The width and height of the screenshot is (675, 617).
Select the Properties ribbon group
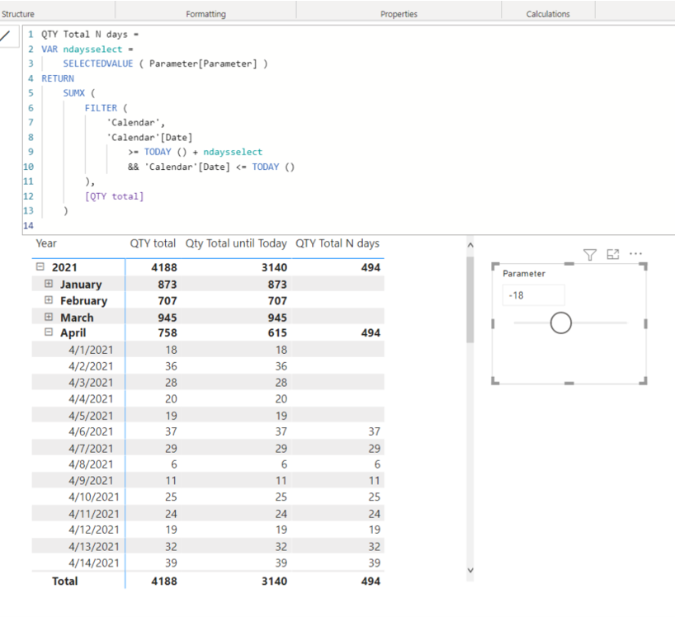click(399, 14)
